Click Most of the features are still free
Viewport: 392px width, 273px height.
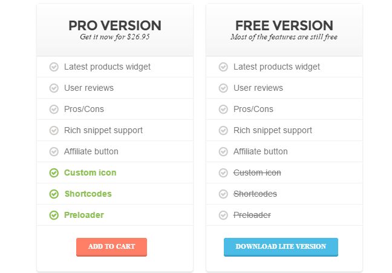coord(284,37)
